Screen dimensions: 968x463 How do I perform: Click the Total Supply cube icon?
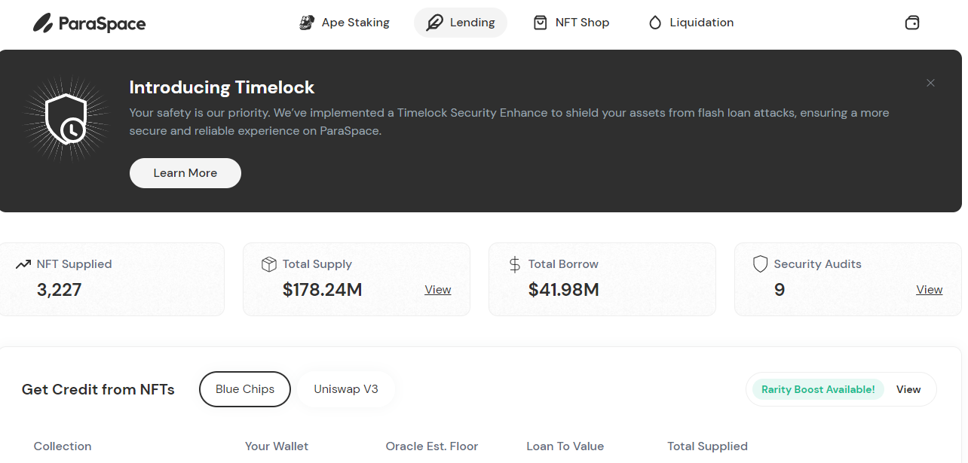tap(268, 264)
